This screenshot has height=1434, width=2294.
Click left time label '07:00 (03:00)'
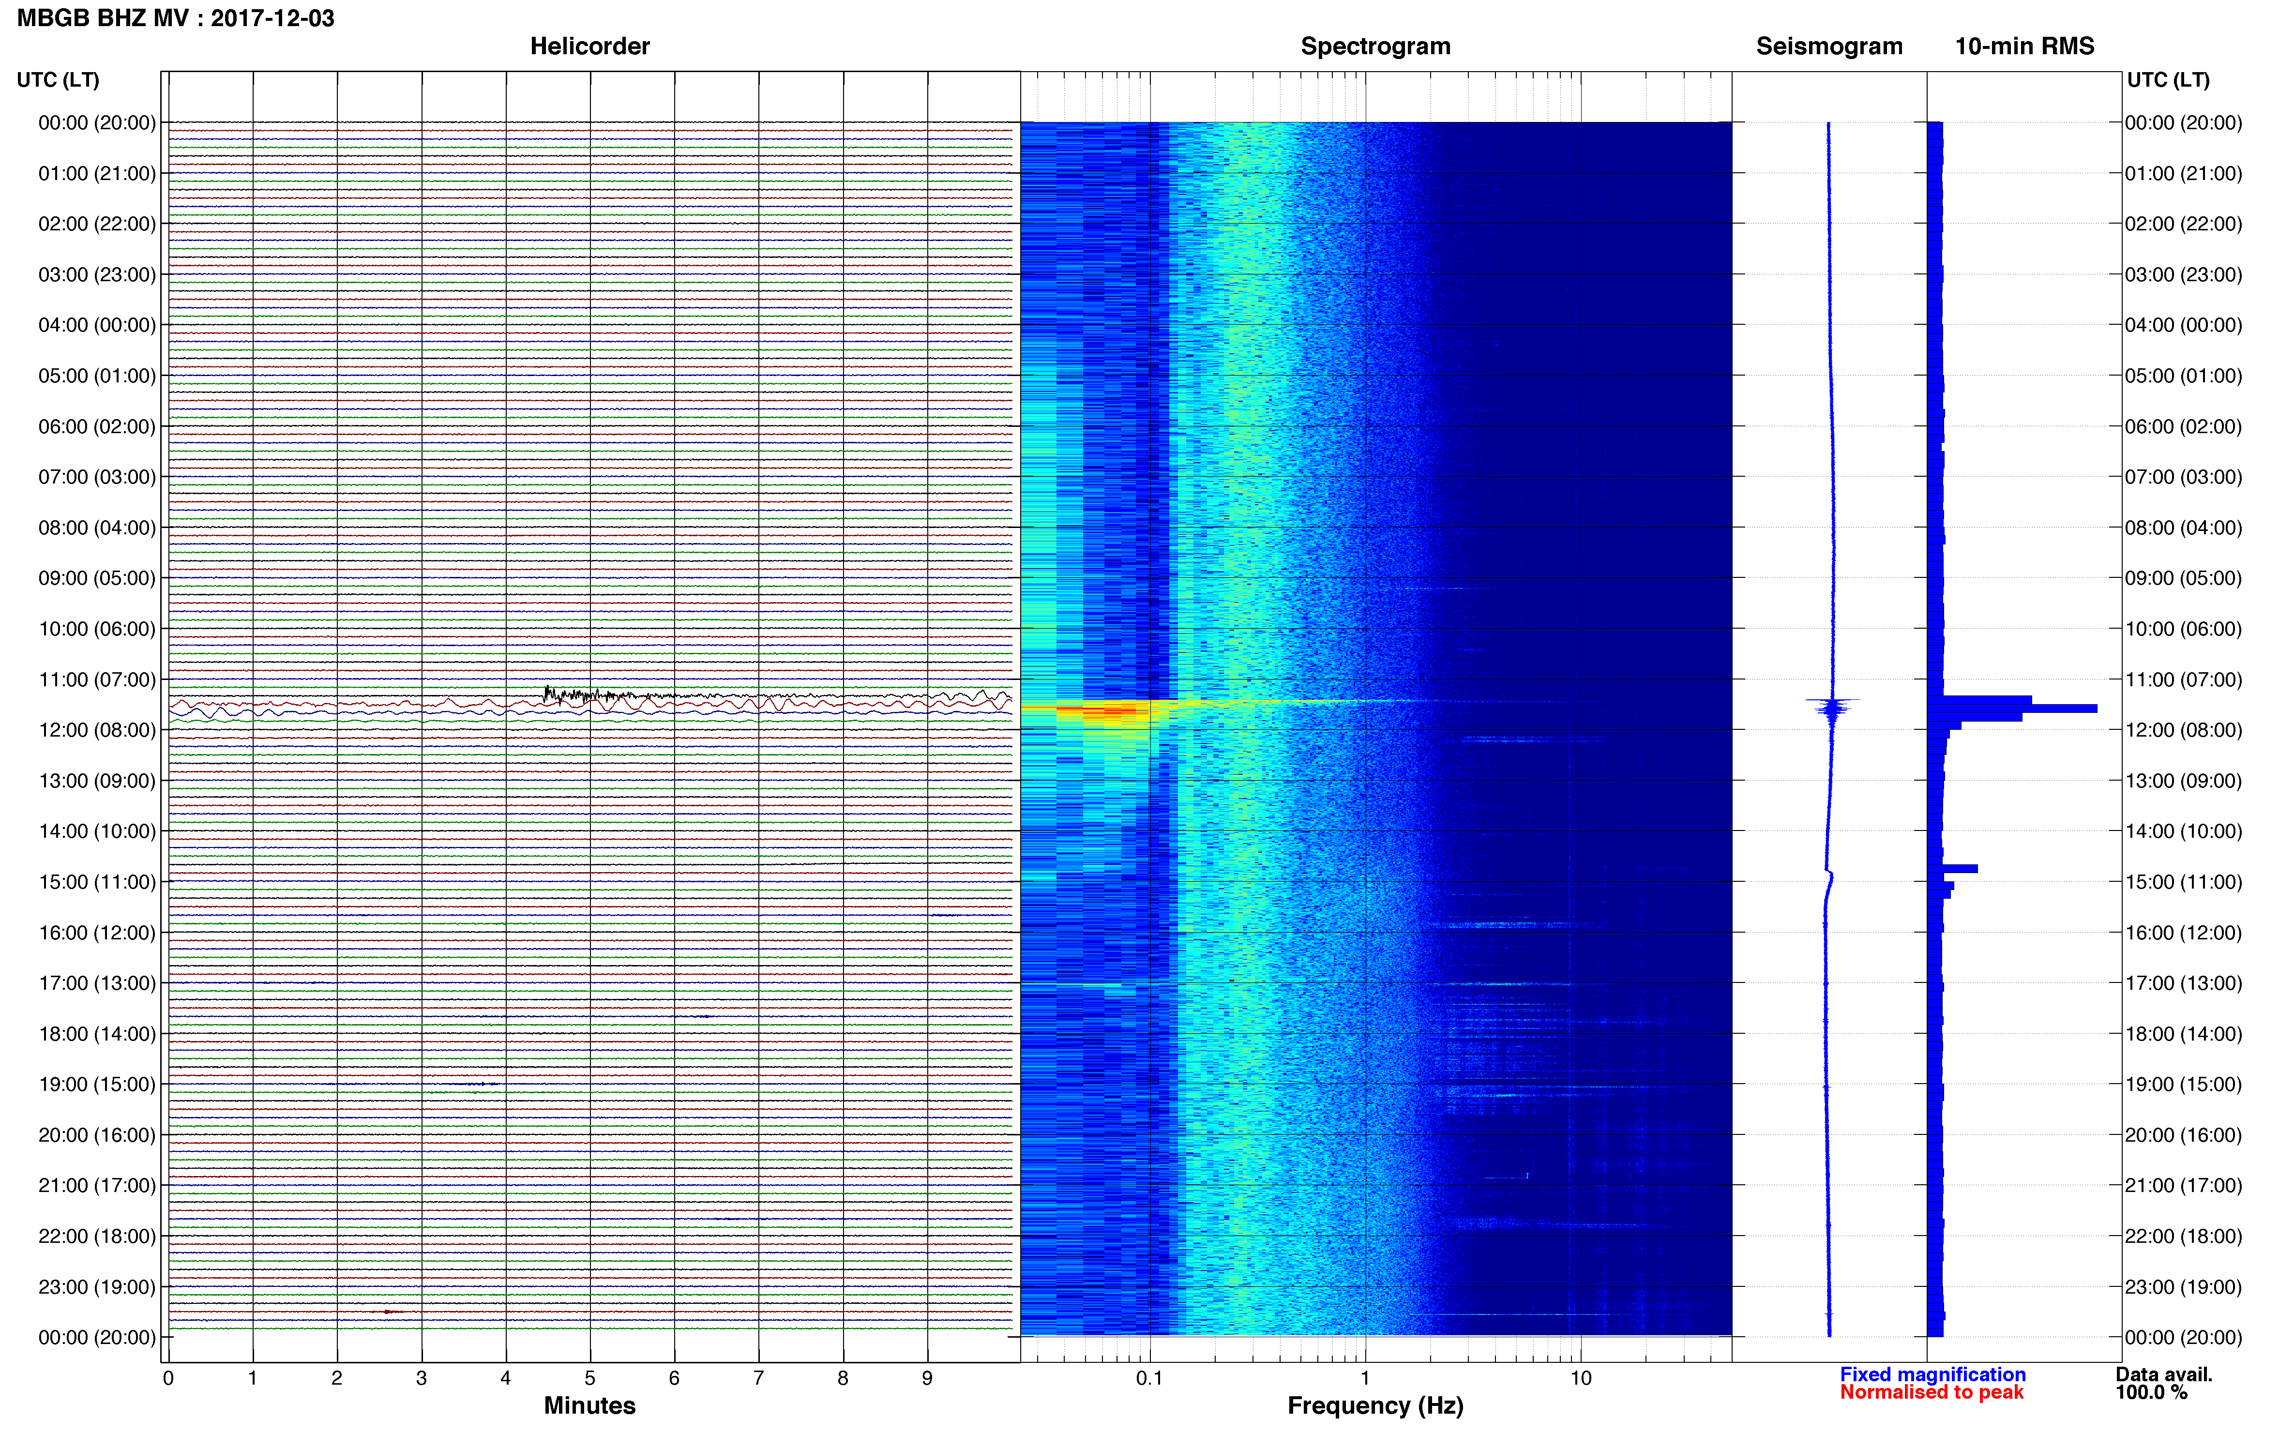pos(97,476)
